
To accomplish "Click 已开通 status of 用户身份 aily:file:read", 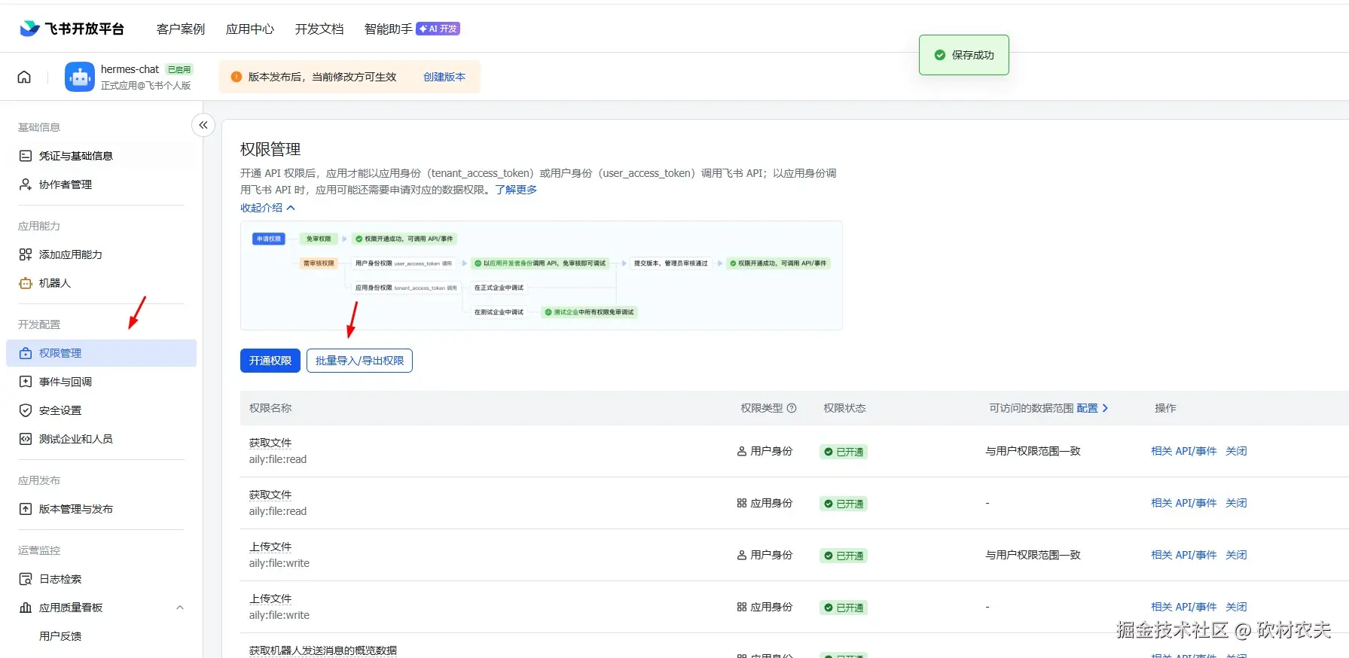I will click(x=844, y=452).
